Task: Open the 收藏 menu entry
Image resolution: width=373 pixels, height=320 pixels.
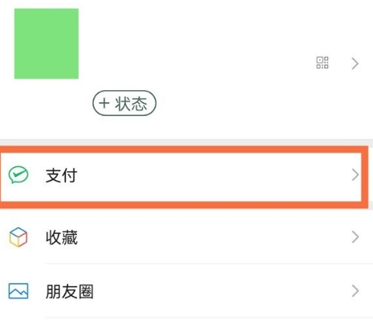Action: (x=186, y=237)
